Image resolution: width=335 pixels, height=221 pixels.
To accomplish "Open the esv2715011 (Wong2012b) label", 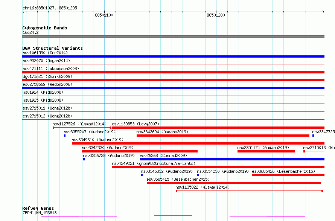I will [47, 108].
